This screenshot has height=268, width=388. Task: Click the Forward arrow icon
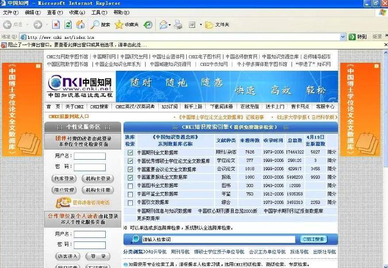[x=38, y=24]
